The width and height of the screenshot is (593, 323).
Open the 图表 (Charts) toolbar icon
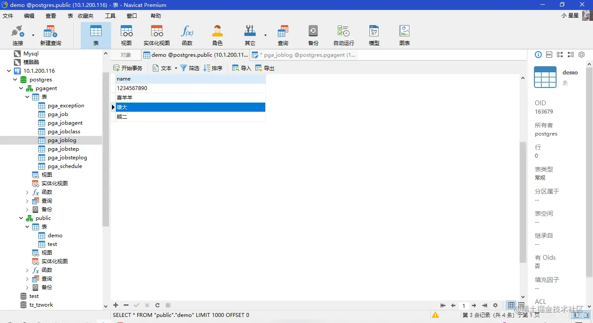coord(405,36)
